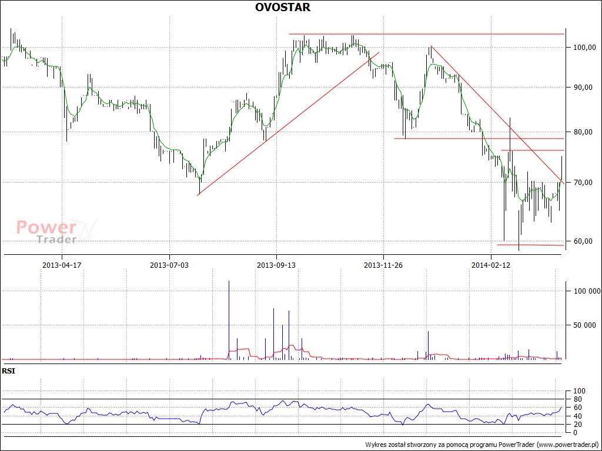Viewport: 602px width, 451px height.
Task: Select the 2013-09-13 date label
Action: (x=276, y=265)
